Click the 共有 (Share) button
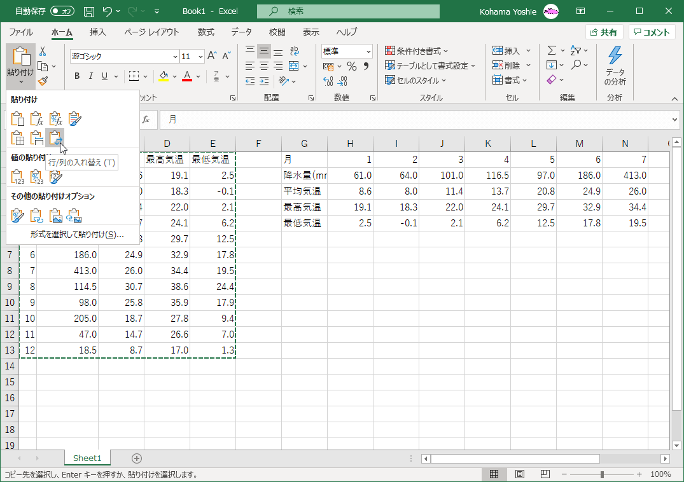Image resolution: width=684 pixels, height=482 pixels. 603,32
